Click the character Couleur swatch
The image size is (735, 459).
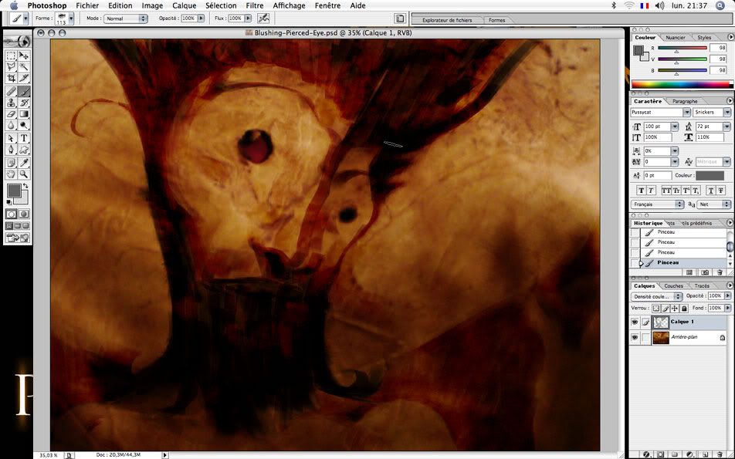(x=710, y=176)
